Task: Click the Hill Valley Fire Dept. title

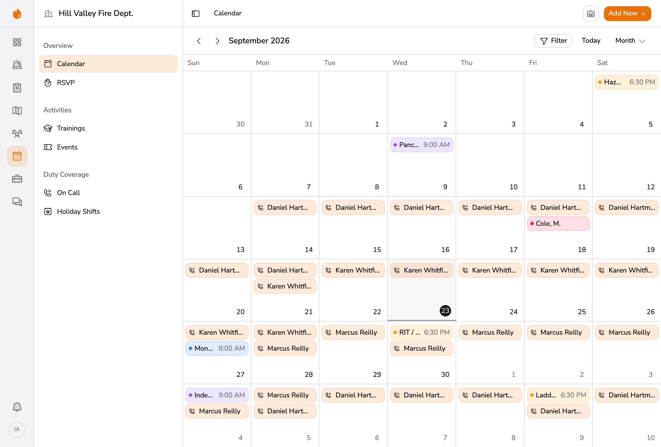Action: tap(96, 13)
